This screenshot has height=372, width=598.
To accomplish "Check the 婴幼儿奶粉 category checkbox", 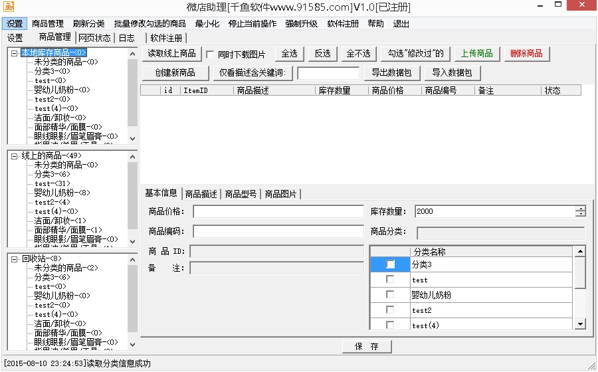I will point(390,295).
